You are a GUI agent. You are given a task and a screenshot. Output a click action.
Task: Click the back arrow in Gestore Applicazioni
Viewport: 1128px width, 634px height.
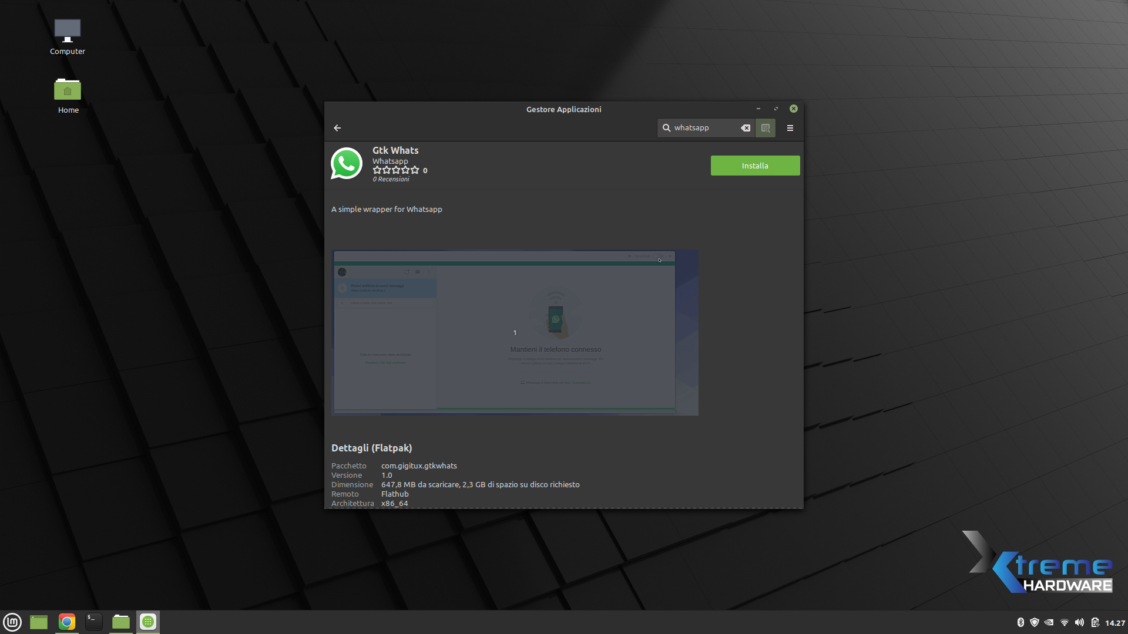point(337,128)
